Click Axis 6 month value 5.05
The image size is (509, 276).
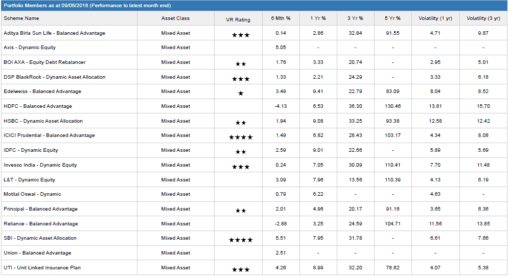coord(281,48)
